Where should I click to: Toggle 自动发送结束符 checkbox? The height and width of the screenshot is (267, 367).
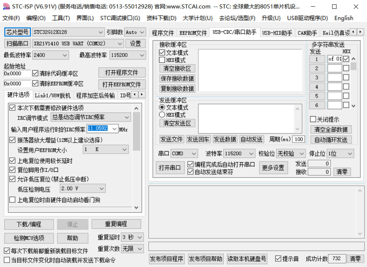pyautogui.click(x=191, y=172)
